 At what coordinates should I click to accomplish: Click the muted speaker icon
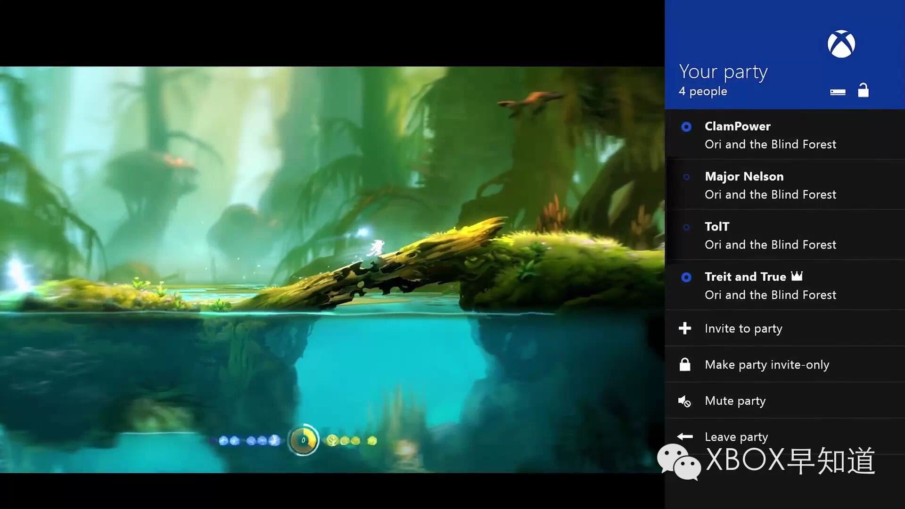click(x=684, y=401)
